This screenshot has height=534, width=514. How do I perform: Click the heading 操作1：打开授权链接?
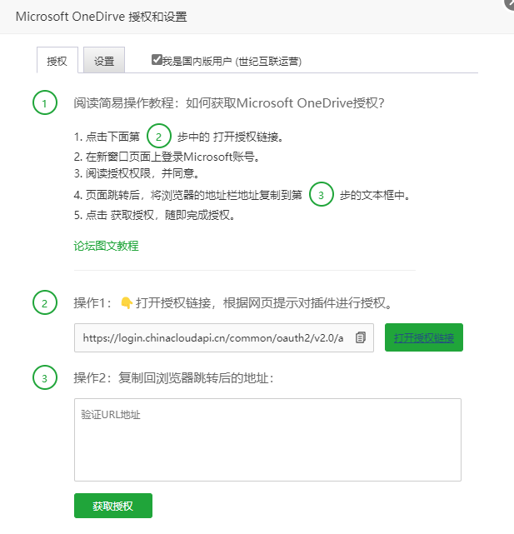pos(233,302)
